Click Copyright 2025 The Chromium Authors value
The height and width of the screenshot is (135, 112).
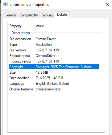point(66,67)
